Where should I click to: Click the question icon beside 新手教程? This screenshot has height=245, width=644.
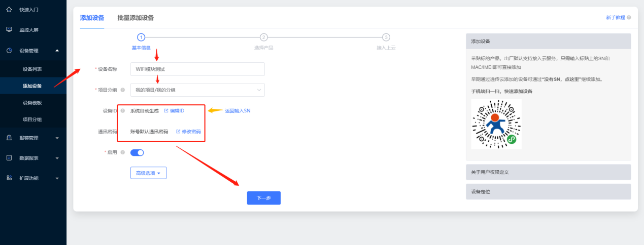tap(629, 18)
